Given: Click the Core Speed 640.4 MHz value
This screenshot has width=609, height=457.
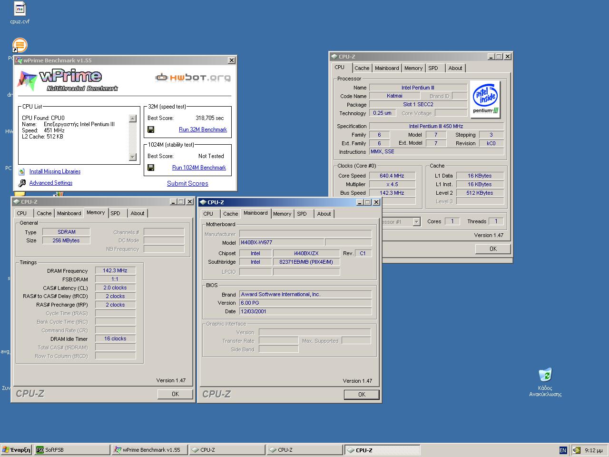Looking at the screenshot, I should tap(392, 176).
